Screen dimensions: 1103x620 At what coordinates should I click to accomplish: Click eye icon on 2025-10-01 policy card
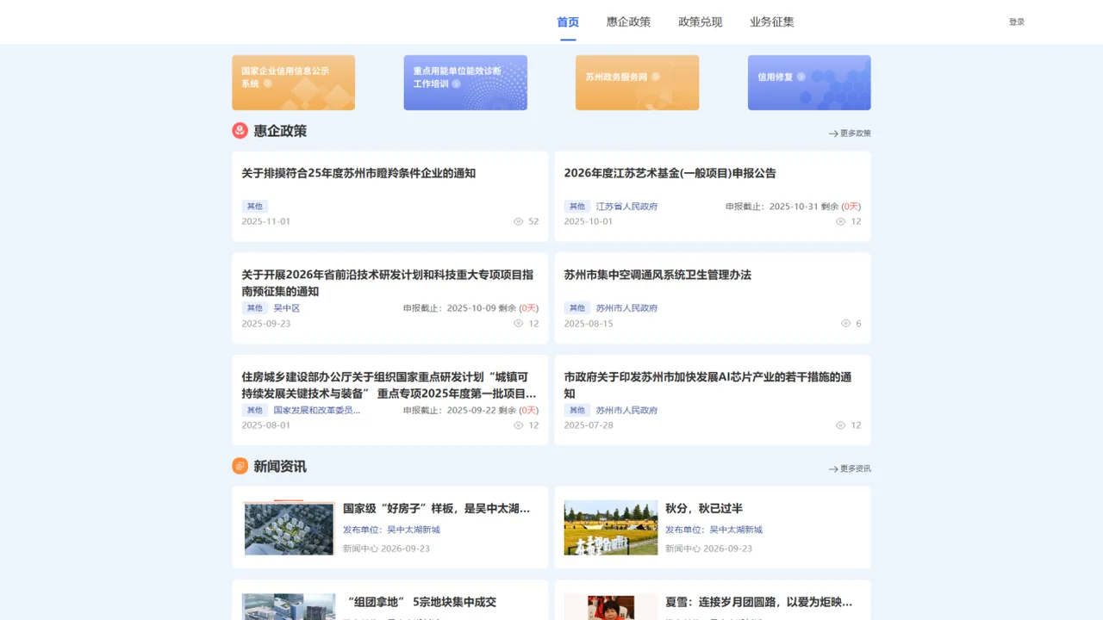coord(841,221)
